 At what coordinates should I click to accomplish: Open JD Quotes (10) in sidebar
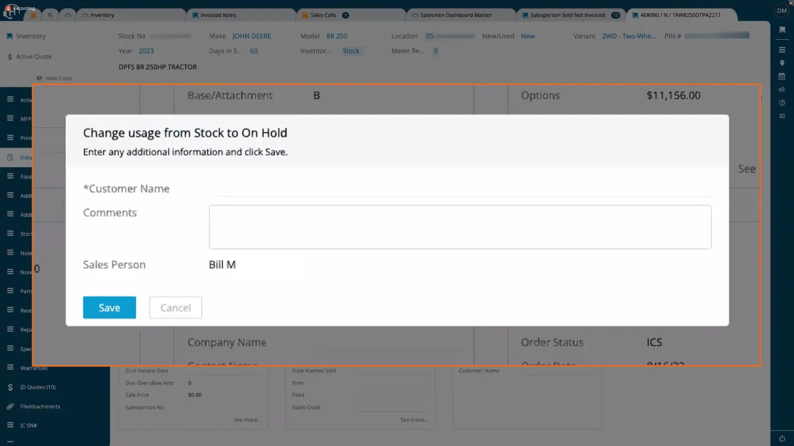pos(38,387)
